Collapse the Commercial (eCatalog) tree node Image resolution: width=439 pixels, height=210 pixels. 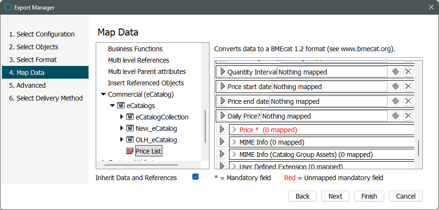[x=103, y=94]
